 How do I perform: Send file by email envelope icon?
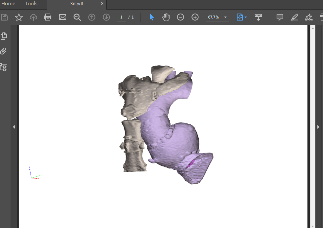(x=63, y=17)
